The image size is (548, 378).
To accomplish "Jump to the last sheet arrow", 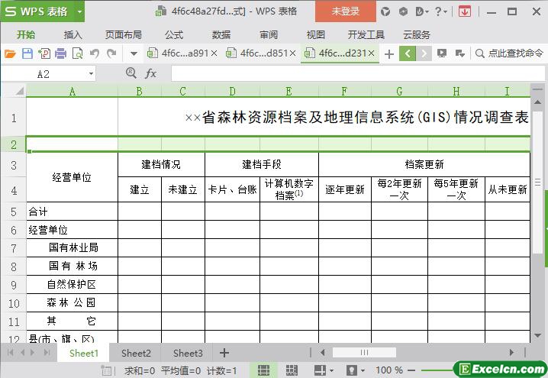I will pos(47,353).
